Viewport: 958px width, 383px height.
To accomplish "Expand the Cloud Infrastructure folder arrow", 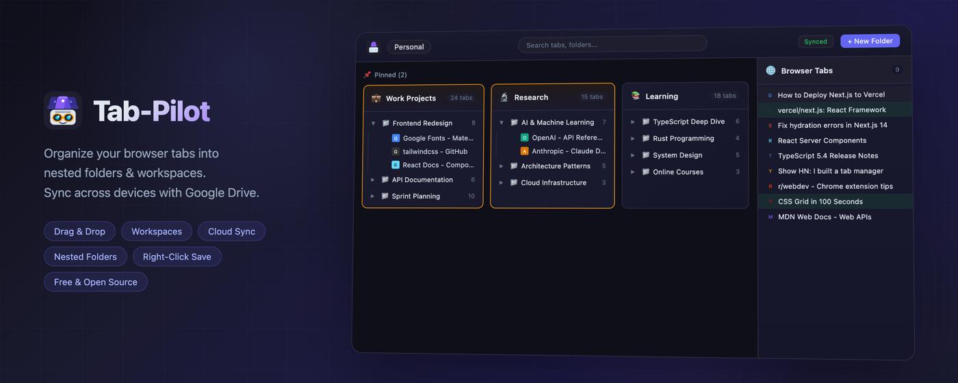I will pos(502,183).
